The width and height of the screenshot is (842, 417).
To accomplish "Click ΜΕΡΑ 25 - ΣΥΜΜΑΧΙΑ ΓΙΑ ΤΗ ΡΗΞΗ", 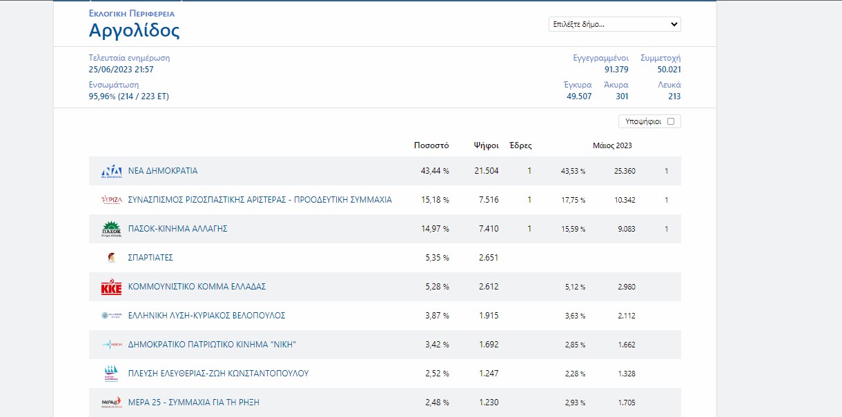I will point(193,403).
